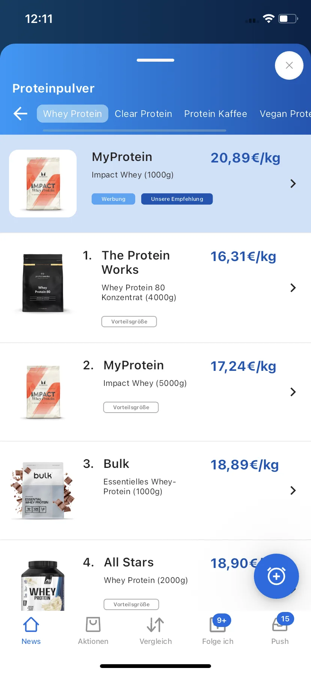The height and width of the screenshot is (674, 311).
Task: Expand the MyProtein Impact Whey 1000g chevron
Action: pyautogui.click(x=293, y=184)
